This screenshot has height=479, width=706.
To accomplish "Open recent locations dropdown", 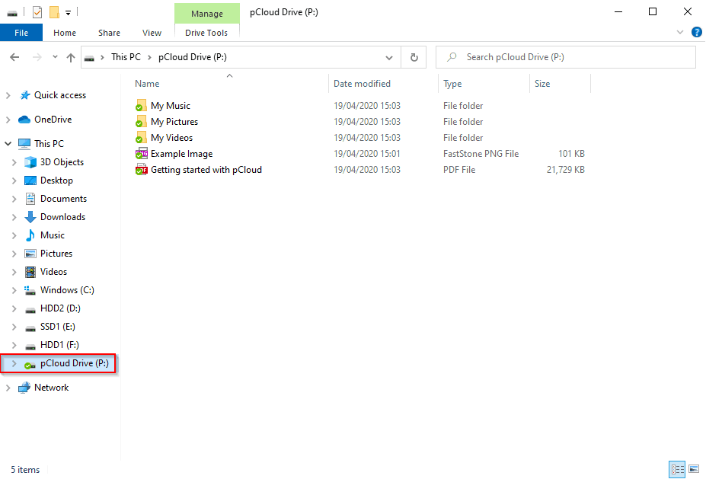I will [55, 57].
